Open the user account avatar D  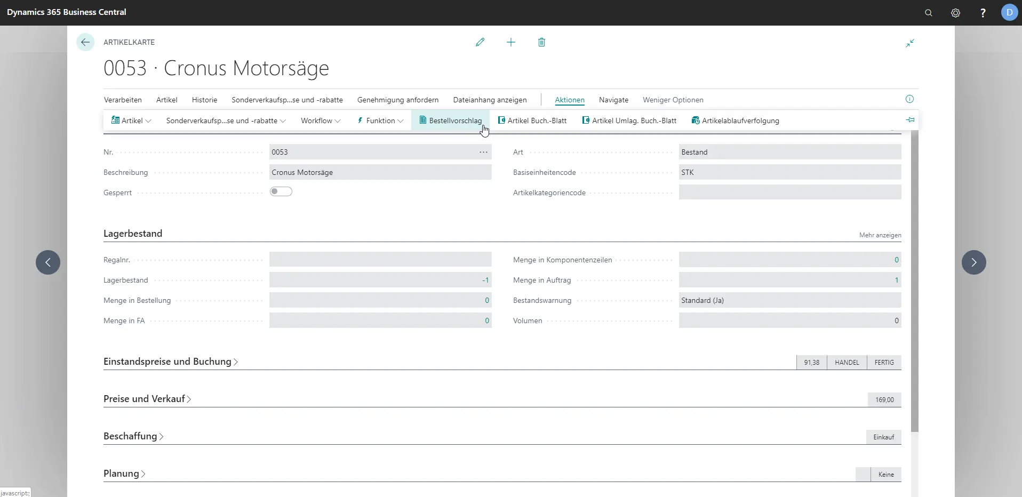pyautogui.click(x=1009, y=12)
